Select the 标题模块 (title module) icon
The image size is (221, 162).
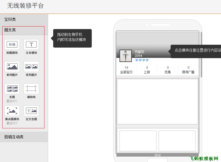[x=12, y=44]
